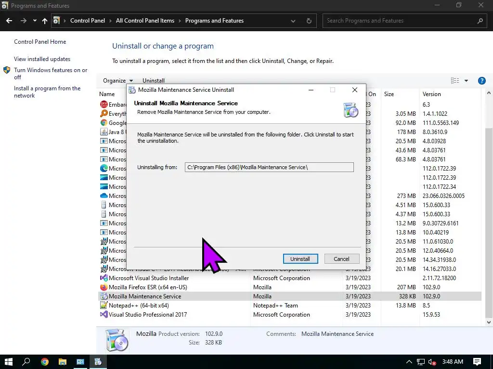This screenshot has height=369, width=493.
Task: Click Control Panel breadcrumb
Action: [x=88, y=21]
